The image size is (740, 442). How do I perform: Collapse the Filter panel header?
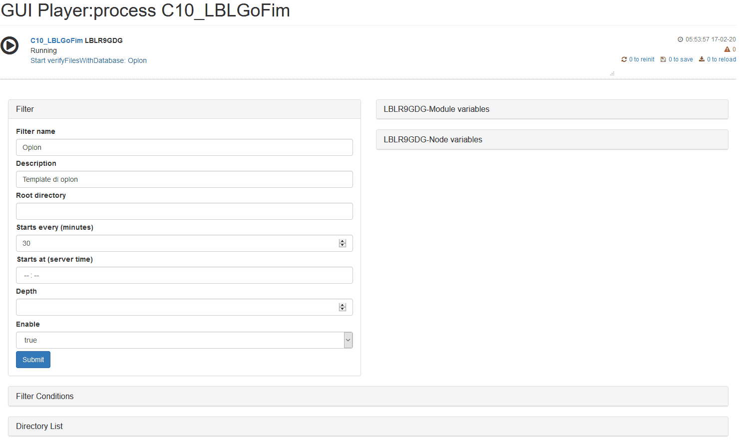(184, 109)
